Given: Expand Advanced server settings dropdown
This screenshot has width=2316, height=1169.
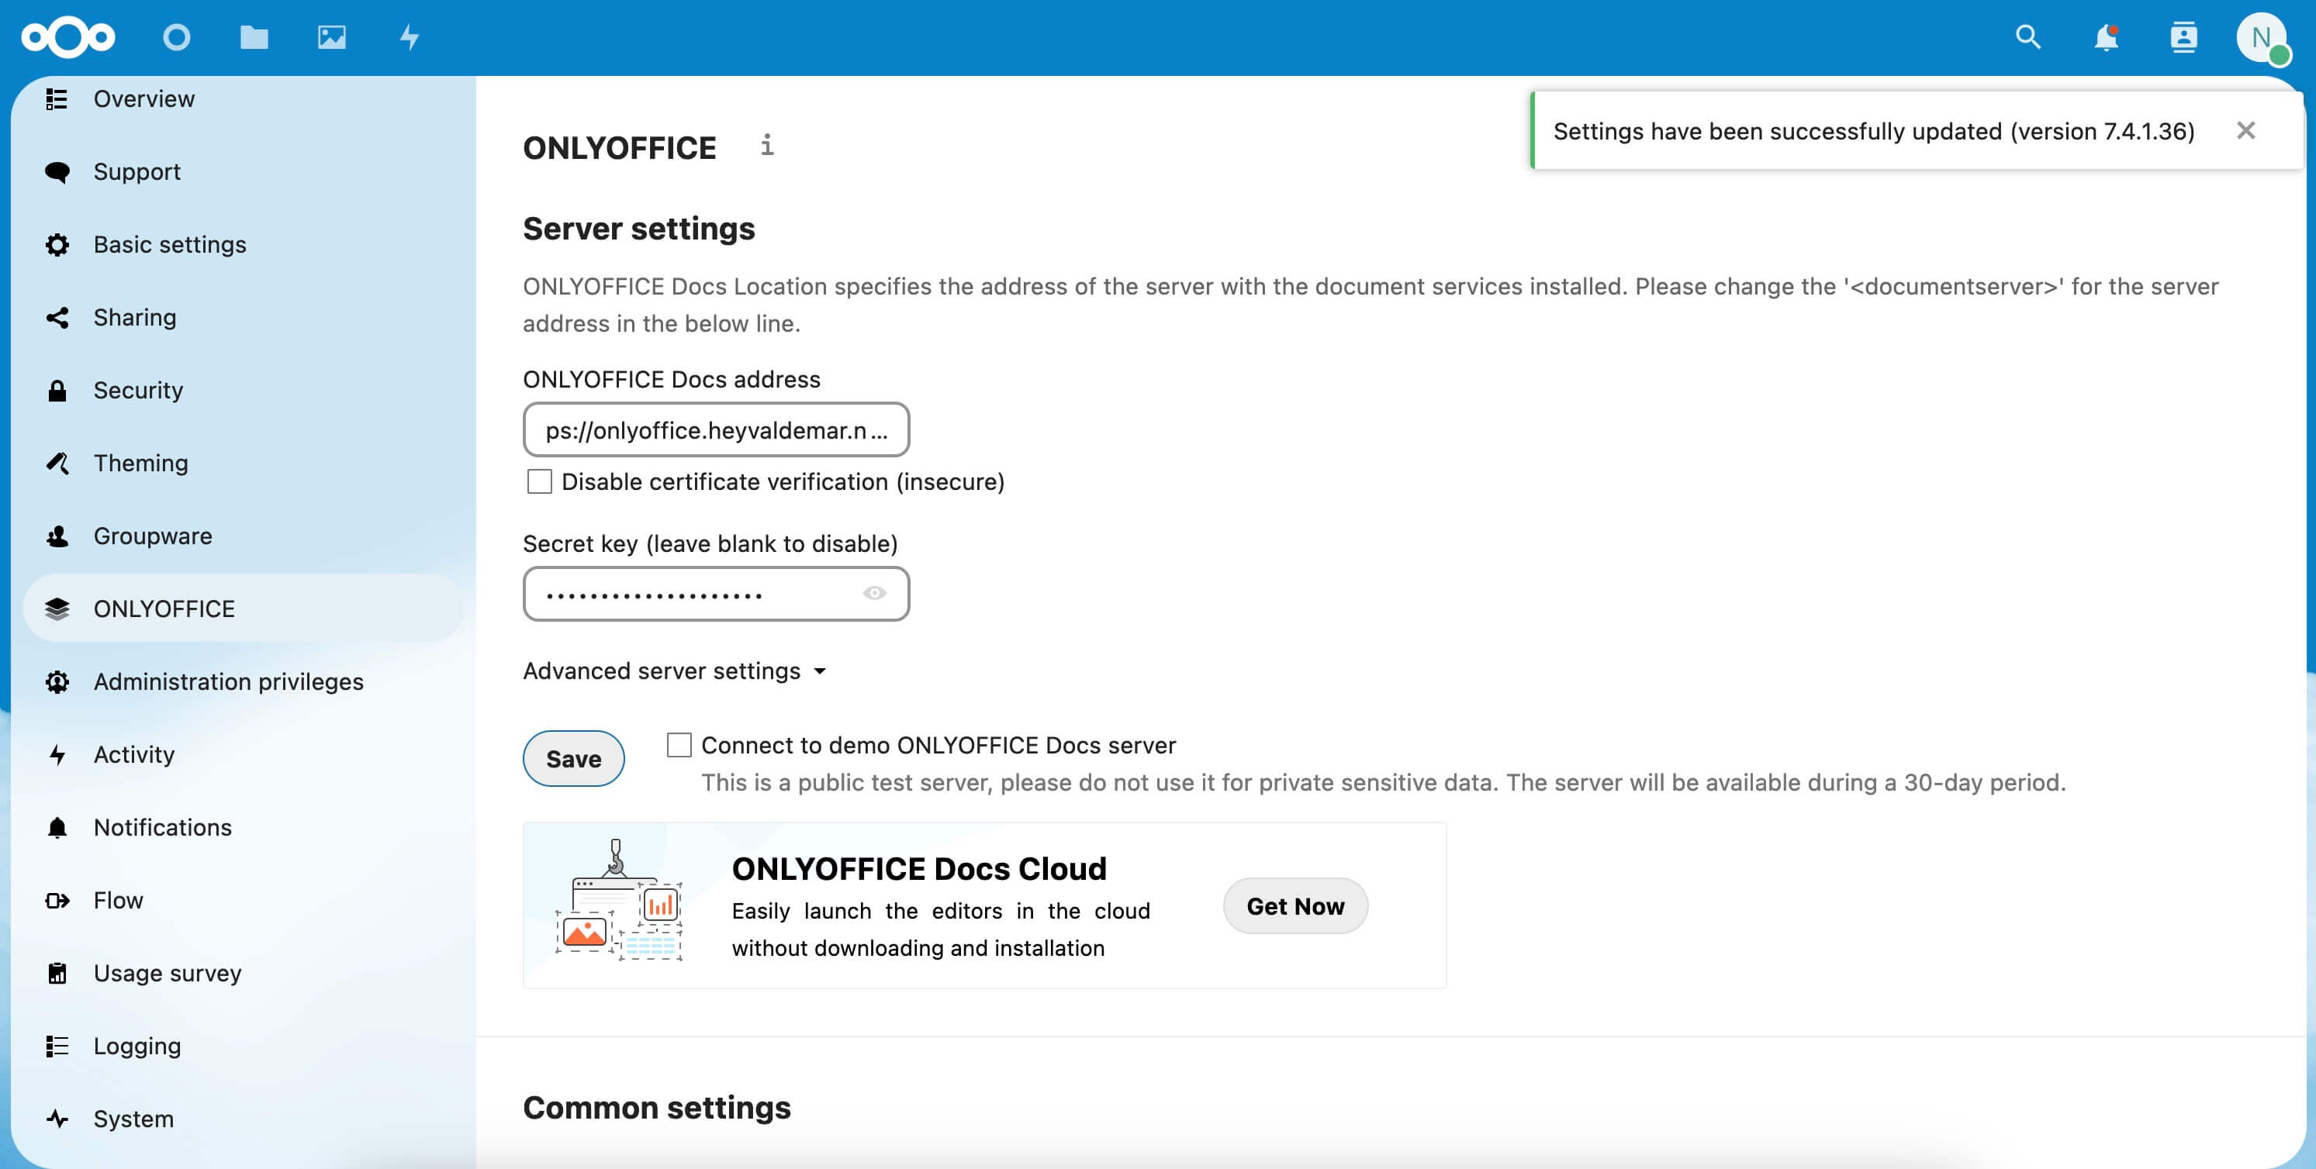Looking at the screenshot, I should pos(676,670).
